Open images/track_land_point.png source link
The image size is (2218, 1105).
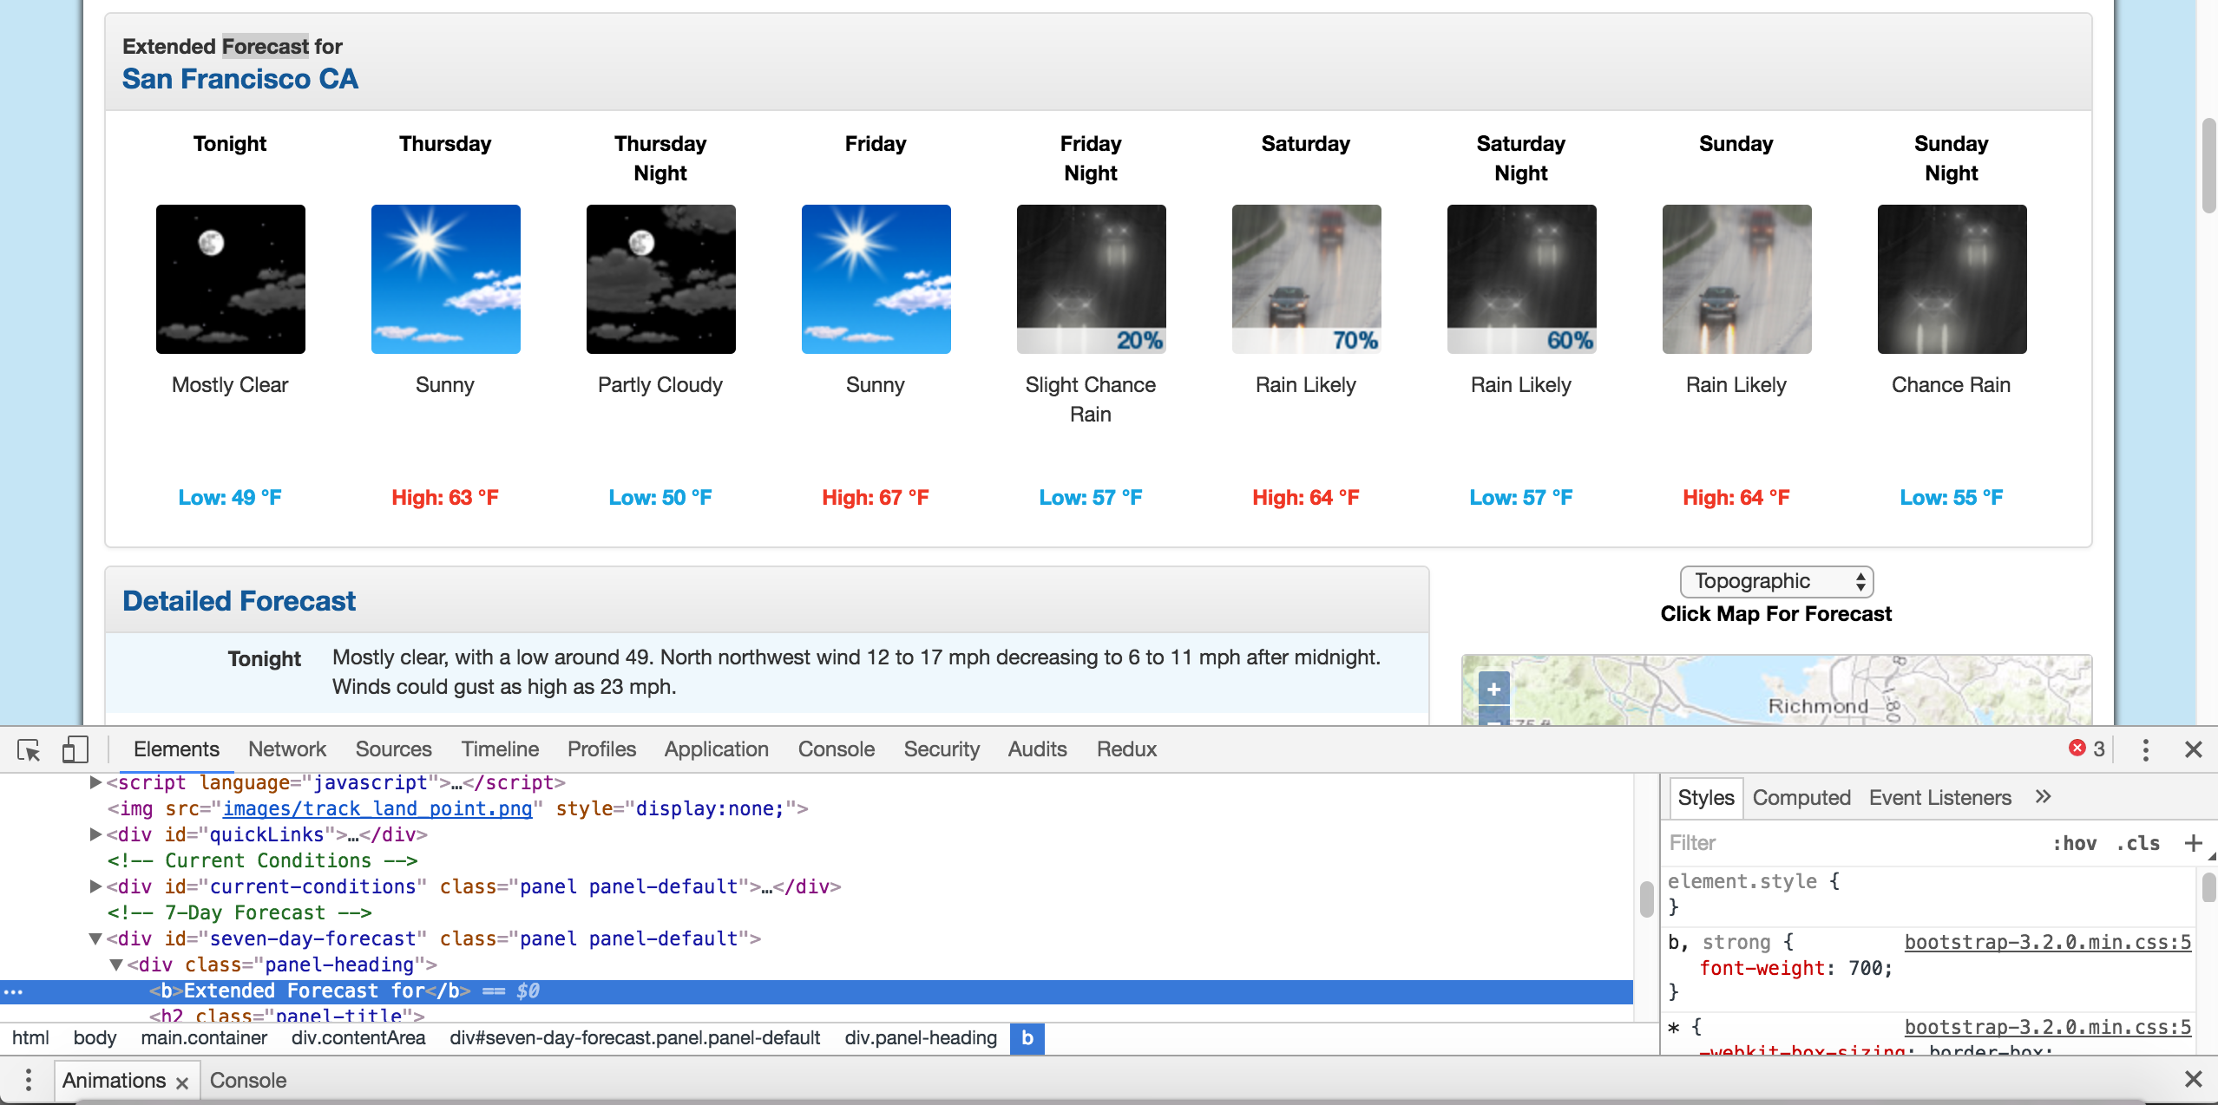tap(377, 808)
